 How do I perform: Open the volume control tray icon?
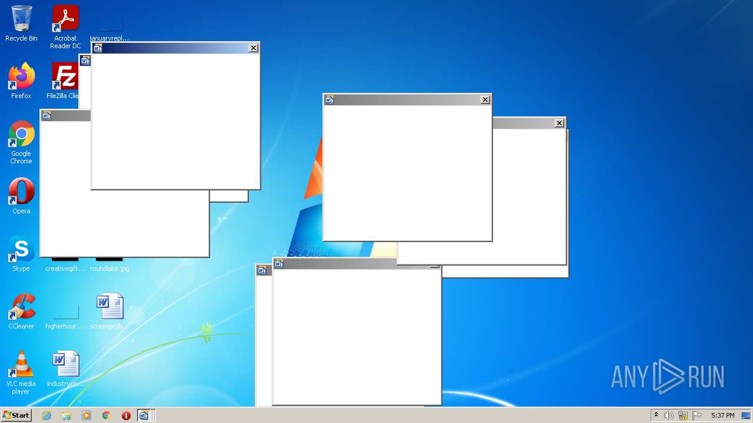pos(668,415)
